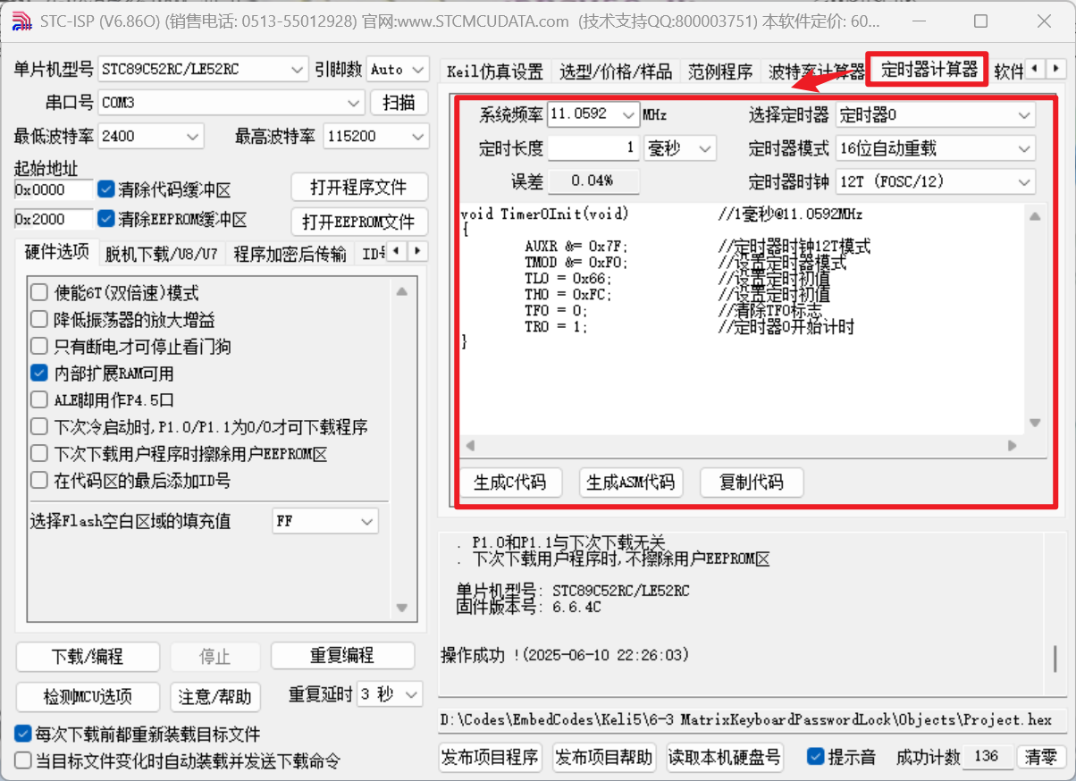The image size is (1076, 781).
Task: Open 引脚数 Auto dropdown
Action: click(x=398, y=69)
